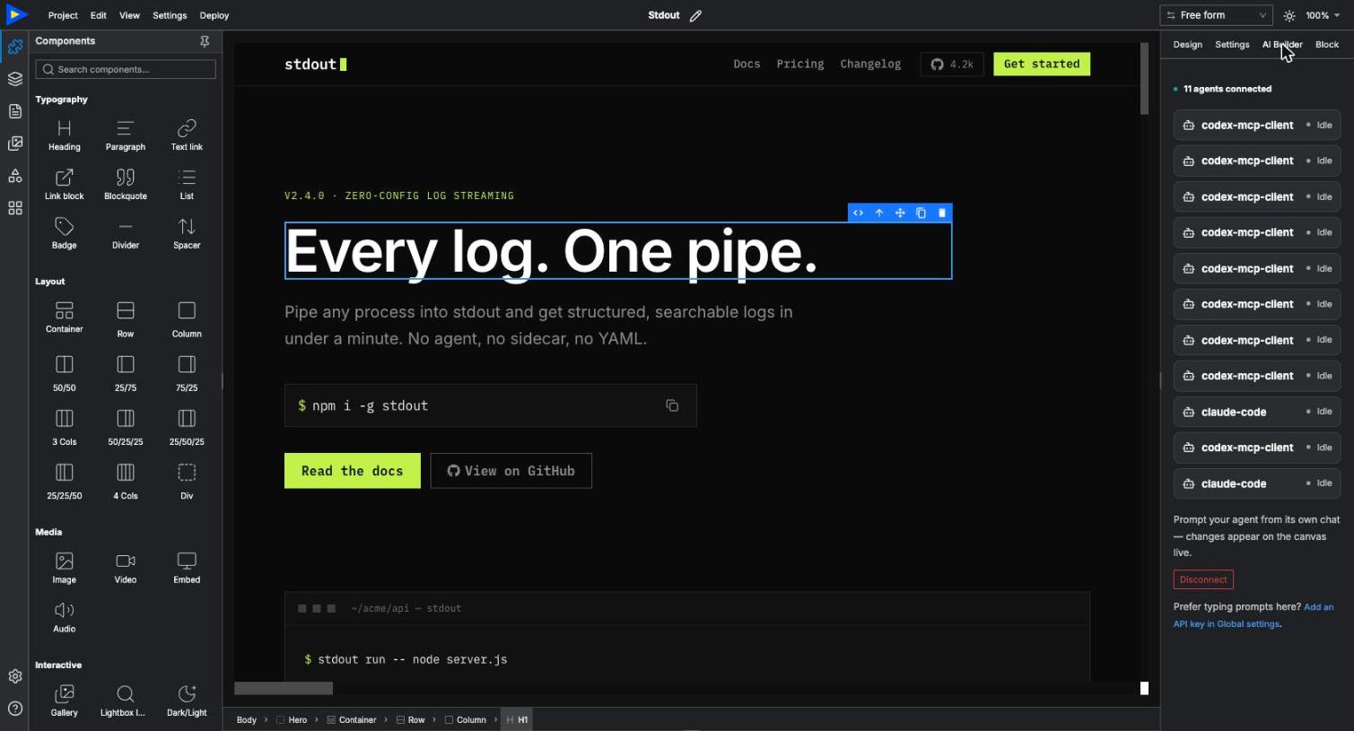Delete the selected heading element
The width and height of the screenshot is (1354, 731).
click(x=941, y=213)
